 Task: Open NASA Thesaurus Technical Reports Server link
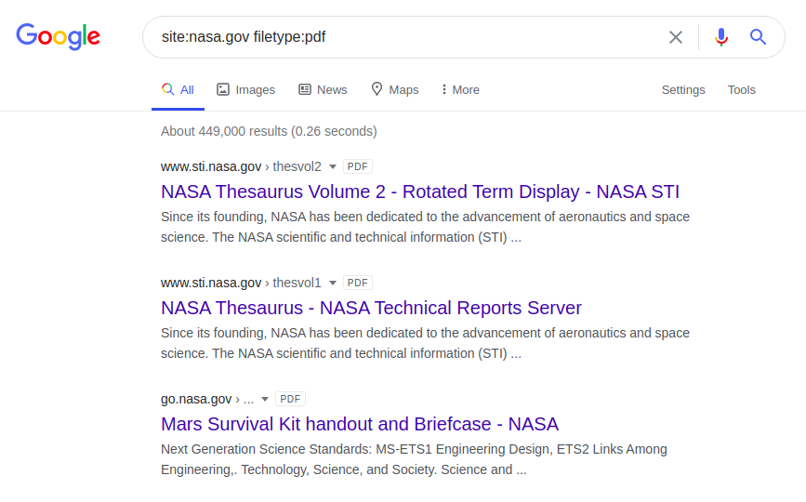click(x=371, y=308)
